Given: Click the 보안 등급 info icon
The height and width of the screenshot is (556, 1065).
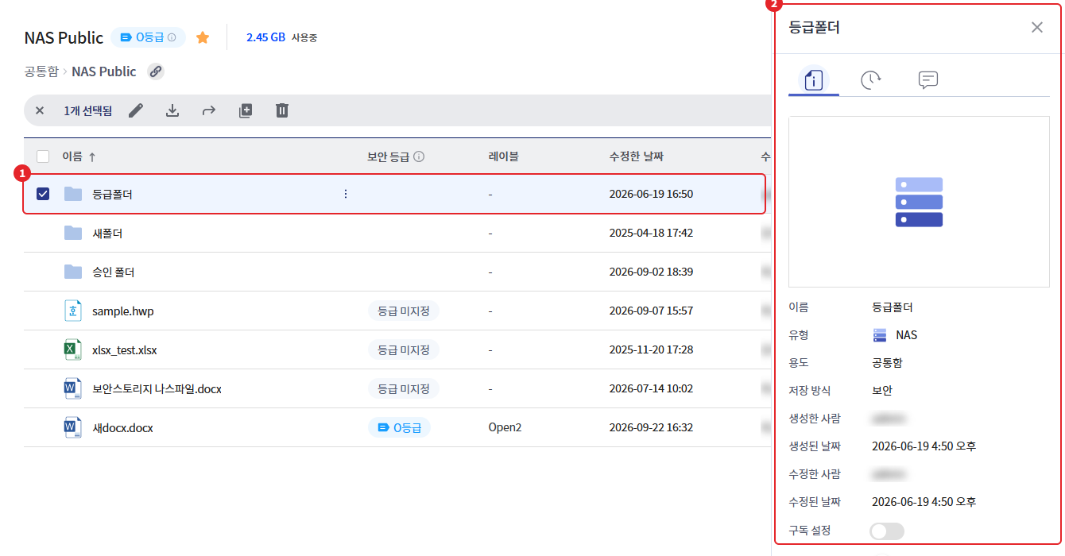Looking at the screenshot, I should click(419, 156).
